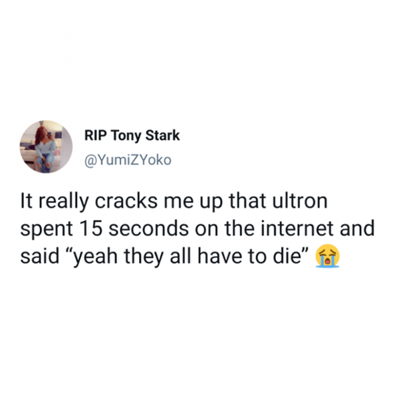Image resolution: width=399 pixels, height=399 pixels.
Task: Select the word "seconds" in the tweet
Action: click(x=149, y=228)
